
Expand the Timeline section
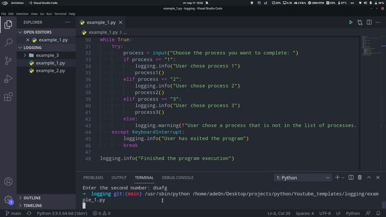point(46,206)
